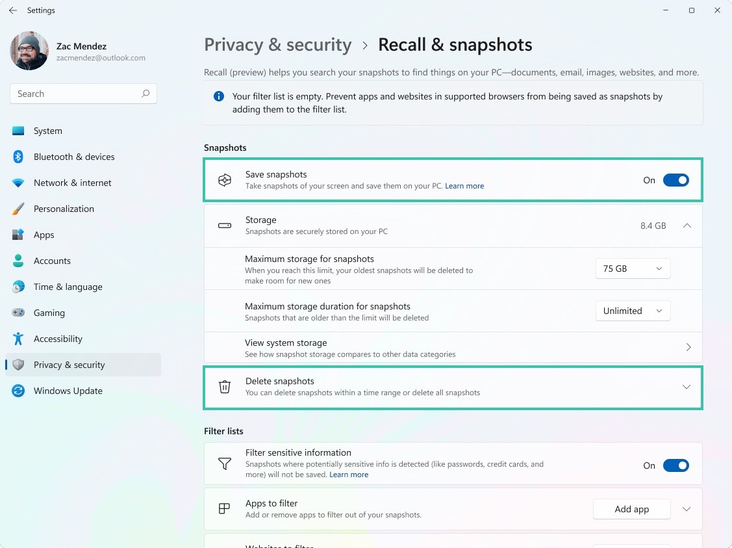This screenshot has height=548, width=732.
Task: Click the Delete snapshots trash icon
Action: [225, 386]
